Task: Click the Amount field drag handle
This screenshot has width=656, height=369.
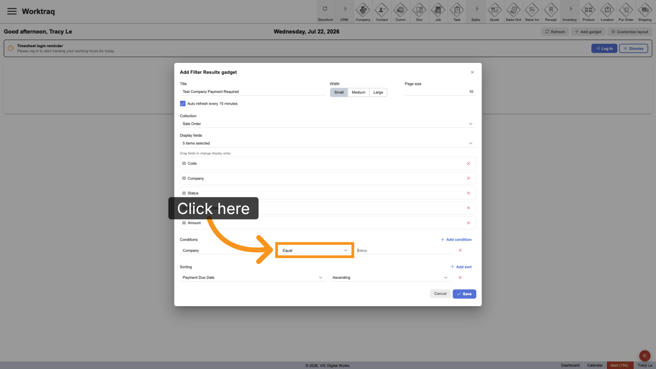Action: [x=184, y=223]
